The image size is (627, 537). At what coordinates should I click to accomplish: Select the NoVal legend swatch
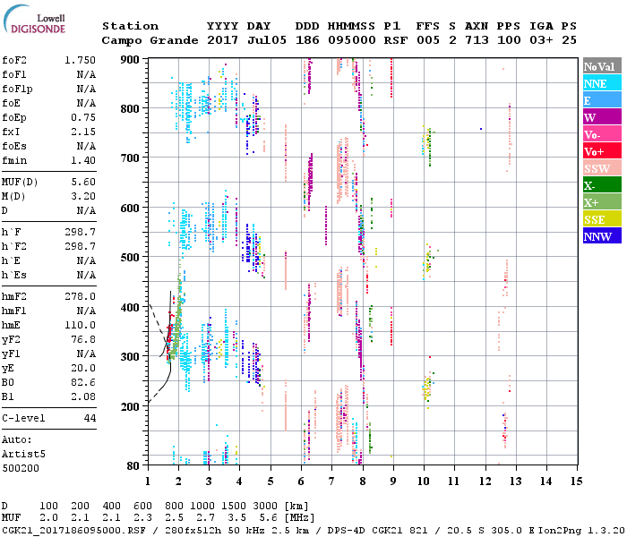point(599,66)
